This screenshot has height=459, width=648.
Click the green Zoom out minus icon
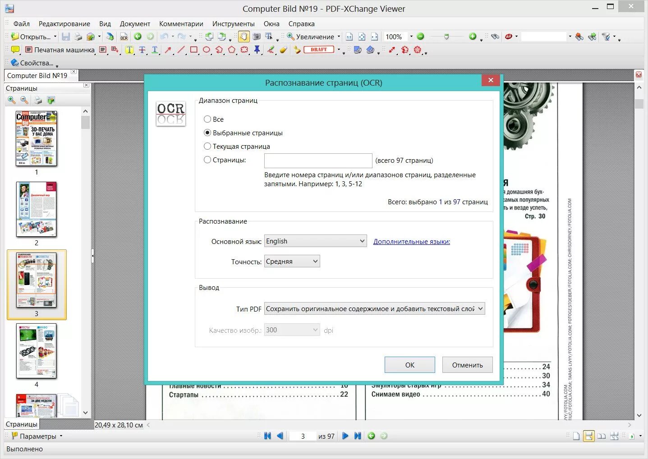420,37
